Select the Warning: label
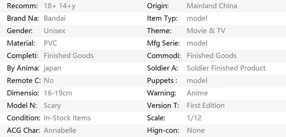 point(161,93)
